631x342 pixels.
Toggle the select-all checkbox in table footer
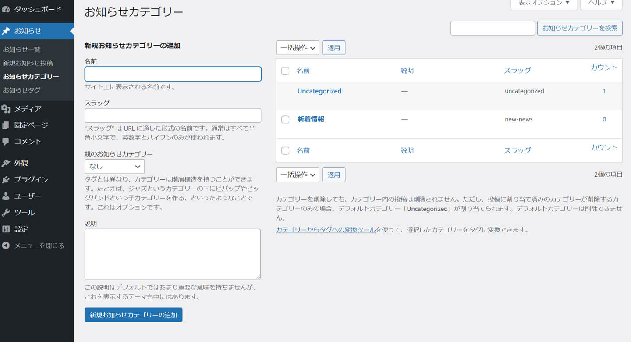(x=285, y=151)
